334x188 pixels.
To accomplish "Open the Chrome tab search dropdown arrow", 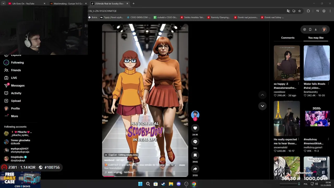I will [x=3, y=3].
